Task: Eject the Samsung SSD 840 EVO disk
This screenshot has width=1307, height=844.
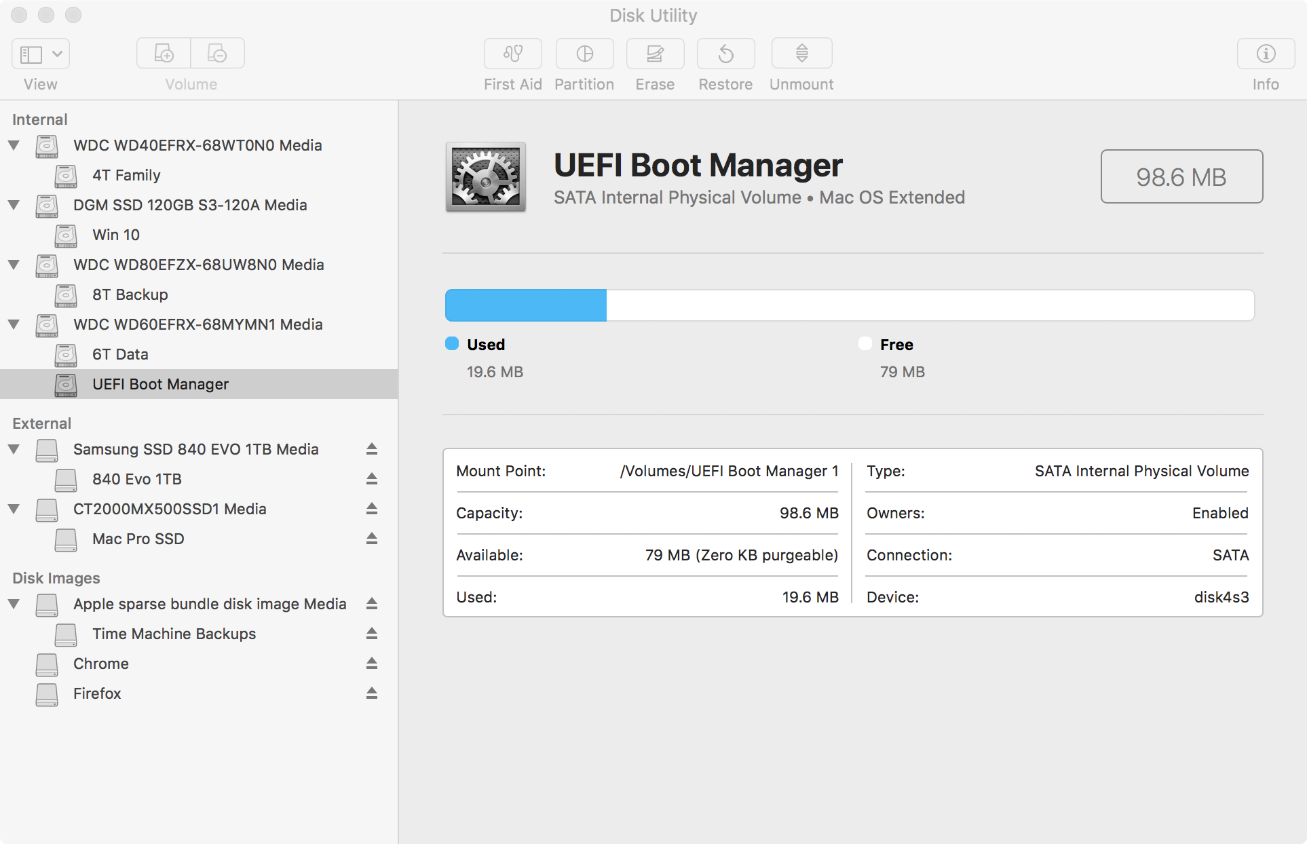Action: point(371,449)
